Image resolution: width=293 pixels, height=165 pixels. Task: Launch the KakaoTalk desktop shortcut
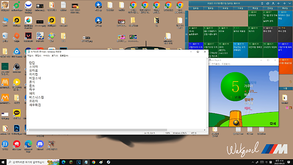pos(16,114)
